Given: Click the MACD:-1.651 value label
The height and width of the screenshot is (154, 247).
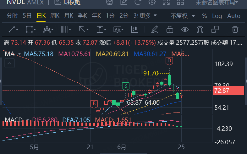Looking at the screenshot, I should tap(113, 120).
